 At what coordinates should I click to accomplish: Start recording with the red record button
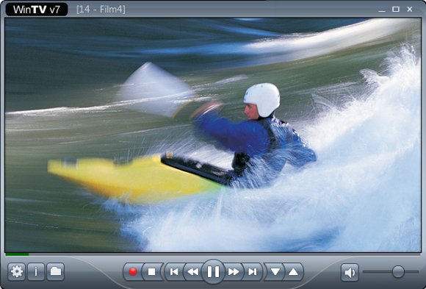pos(133,271)
